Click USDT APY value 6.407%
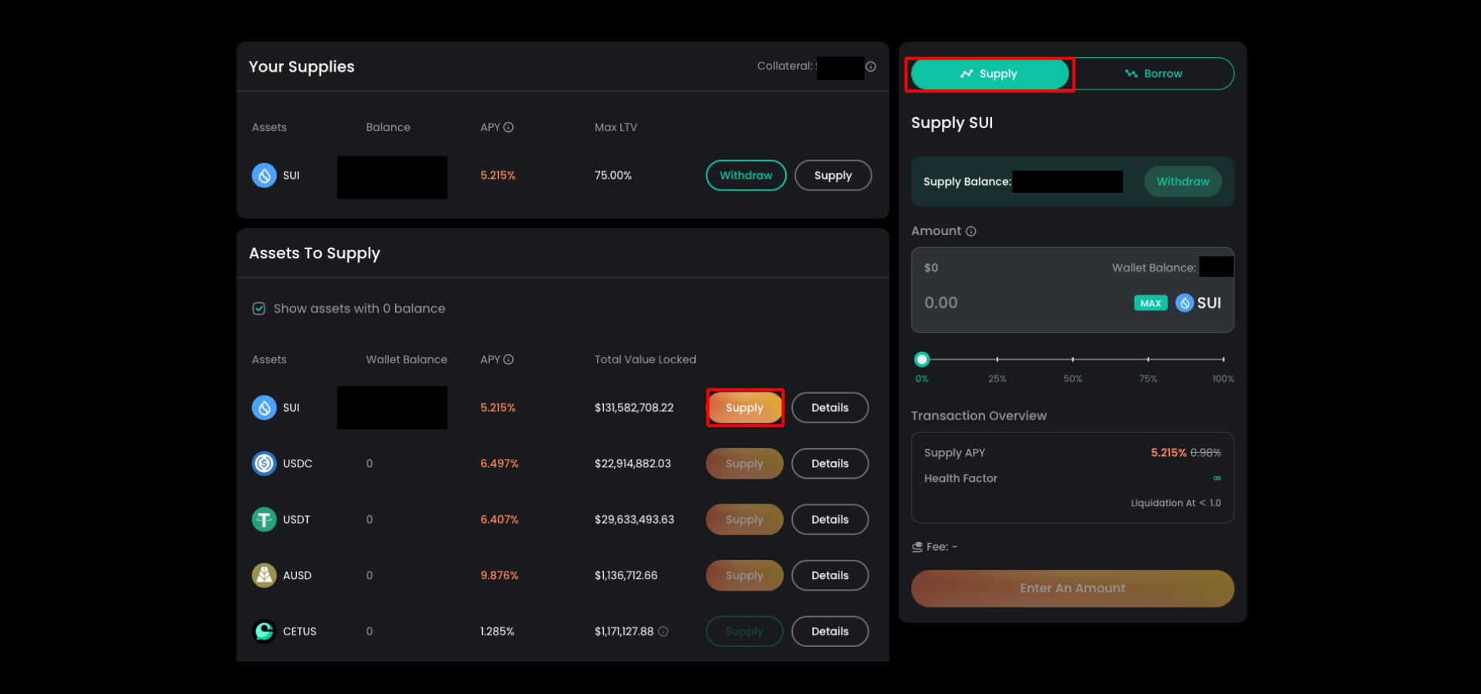This screenshot has width=1481, height=694. coord(499,520)
